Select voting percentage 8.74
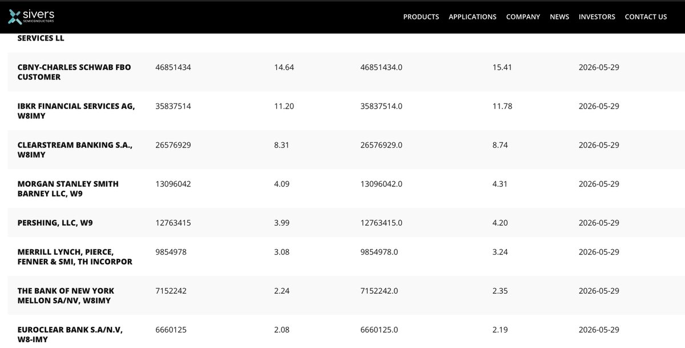 pos(499,145)
